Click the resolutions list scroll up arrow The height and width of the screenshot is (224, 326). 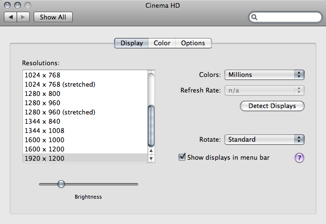151,151
